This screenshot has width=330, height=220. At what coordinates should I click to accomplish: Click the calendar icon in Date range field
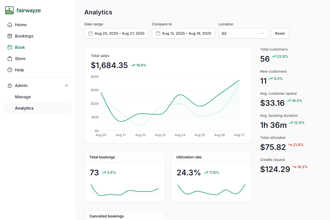coord(90,33)
